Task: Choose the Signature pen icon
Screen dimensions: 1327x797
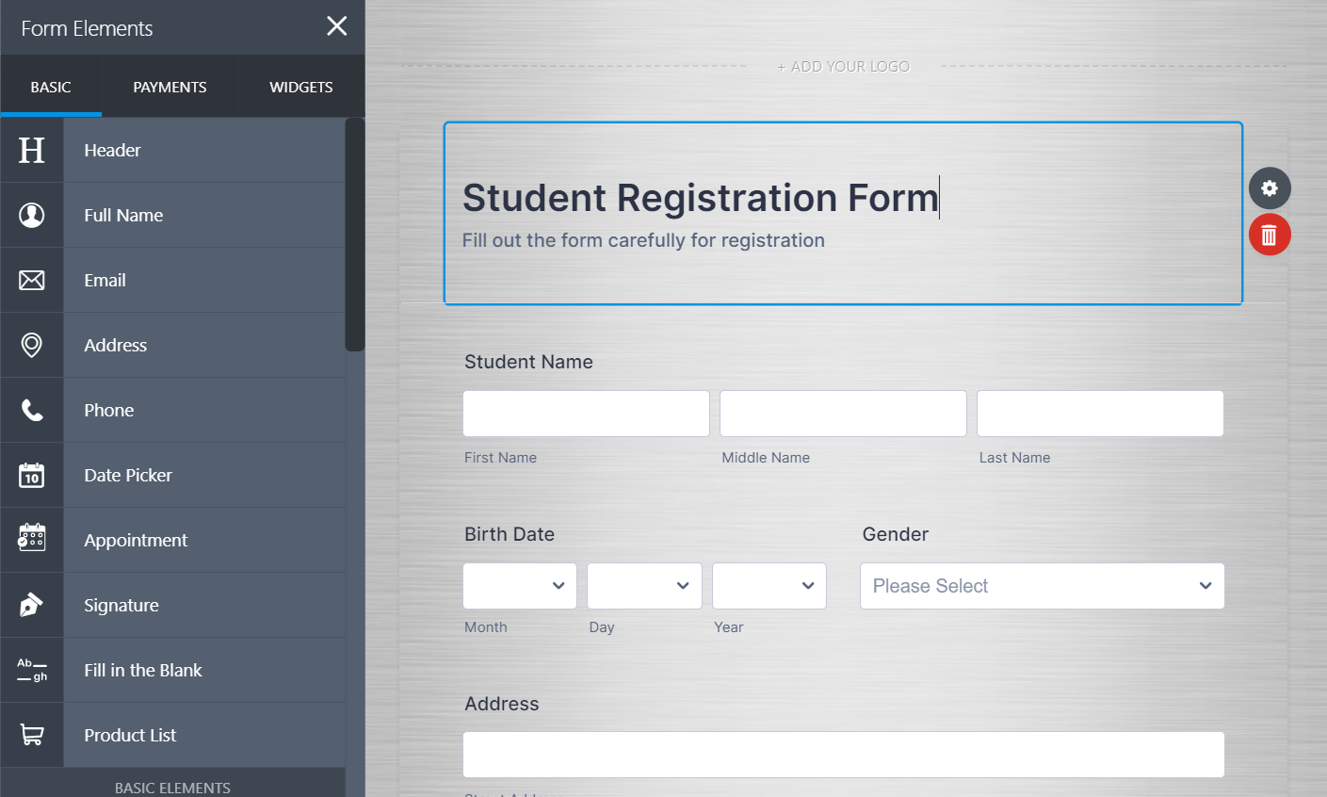Action: tap(32, 604)
